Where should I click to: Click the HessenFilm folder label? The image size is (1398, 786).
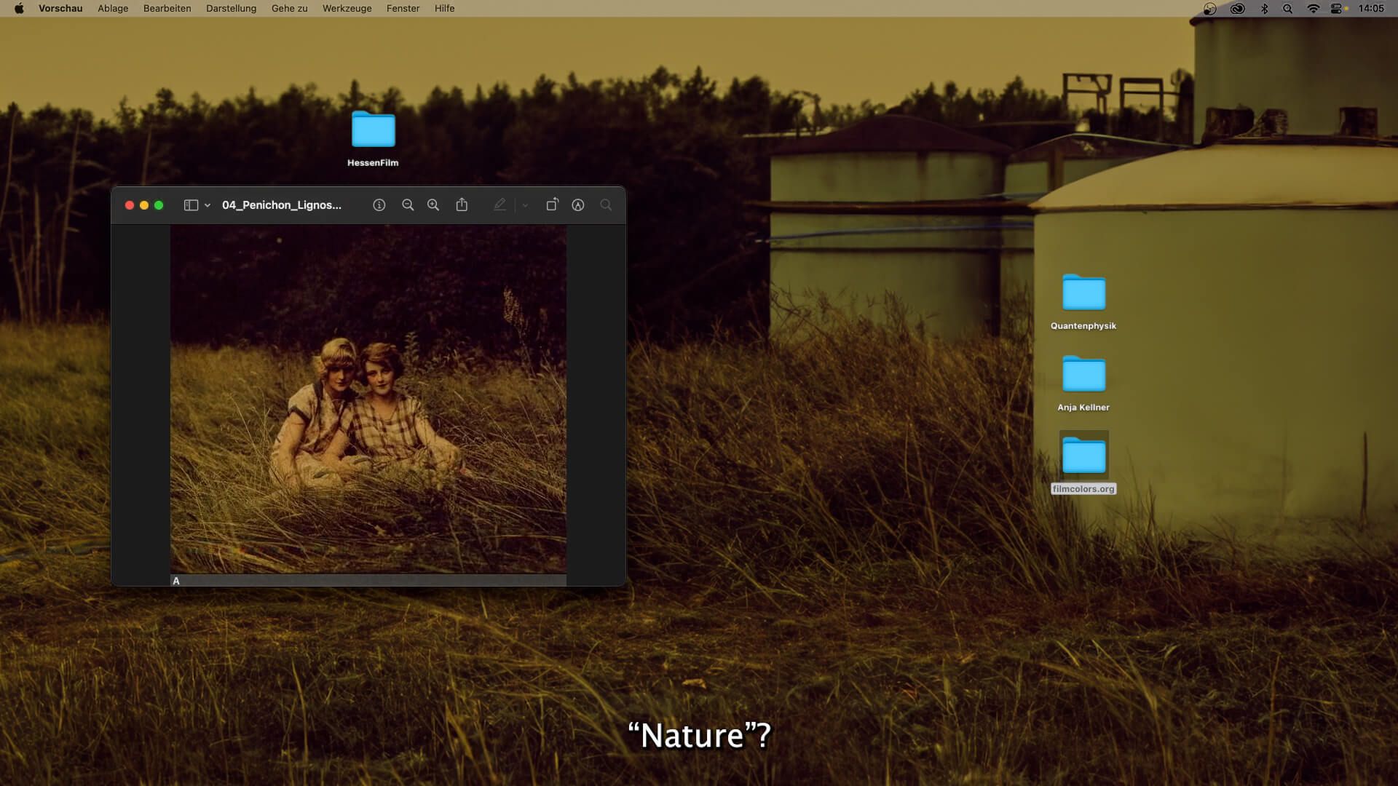pyautogui.click(x=373, y=163)
